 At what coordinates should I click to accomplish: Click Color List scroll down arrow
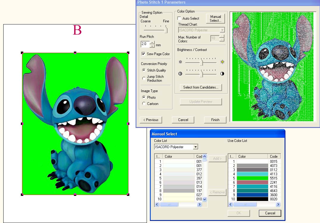click(x=204, y=199)
